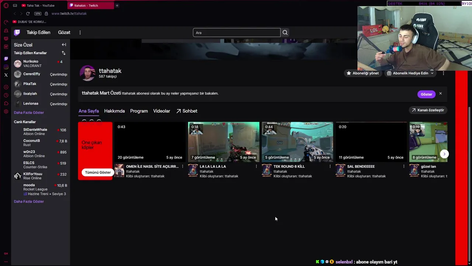This screenshot has width=472, height=266.
Task: Click the Twitch logo home icon
Action: (17, 33)
